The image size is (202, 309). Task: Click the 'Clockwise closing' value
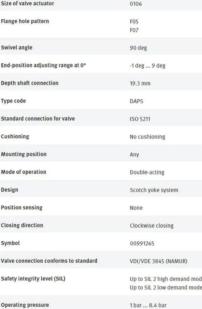point(151,226)
